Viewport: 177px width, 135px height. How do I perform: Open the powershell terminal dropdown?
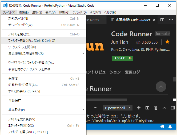(x=118, y=108)
